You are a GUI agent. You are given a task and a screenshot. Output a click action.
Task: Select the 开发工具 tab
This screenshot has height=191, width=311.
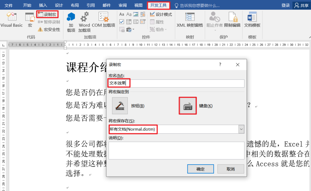coord(158,5)
